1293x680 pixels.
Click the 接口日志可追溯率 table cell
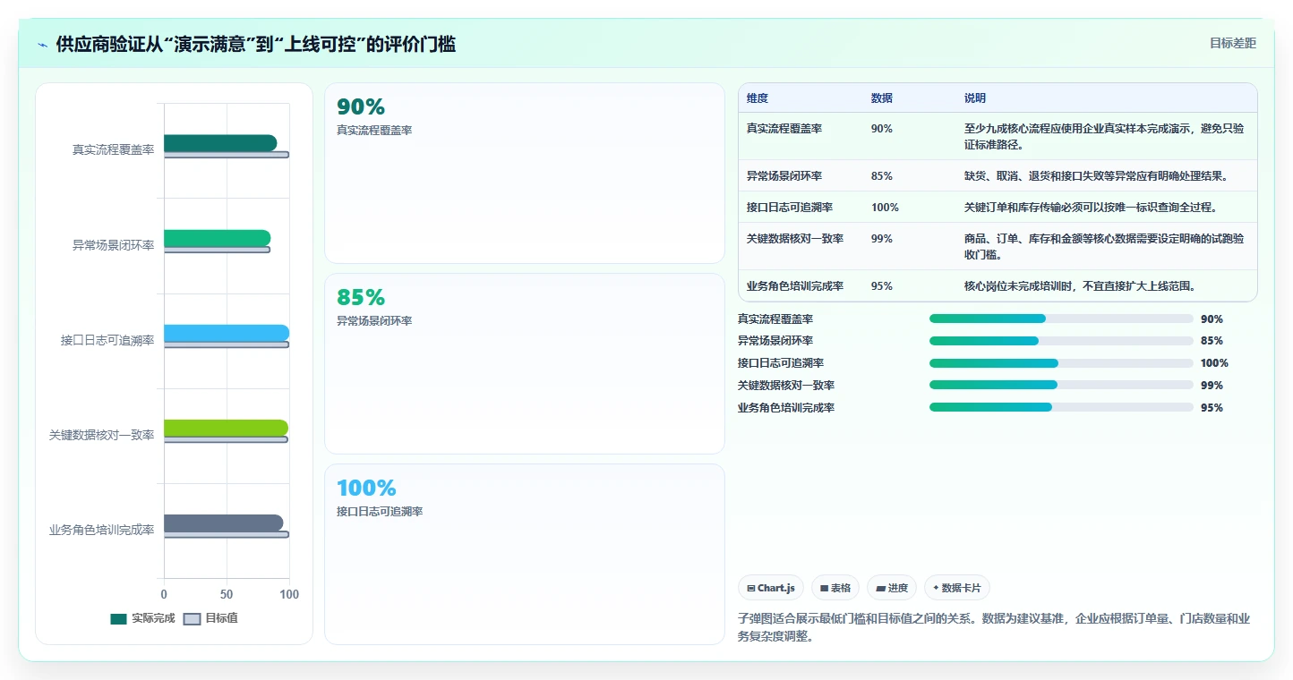(790, 208)
